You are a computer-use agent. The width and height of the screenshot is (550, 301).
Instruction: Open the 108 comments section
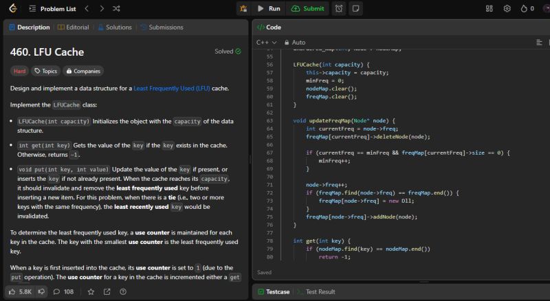tap(63, 292)
